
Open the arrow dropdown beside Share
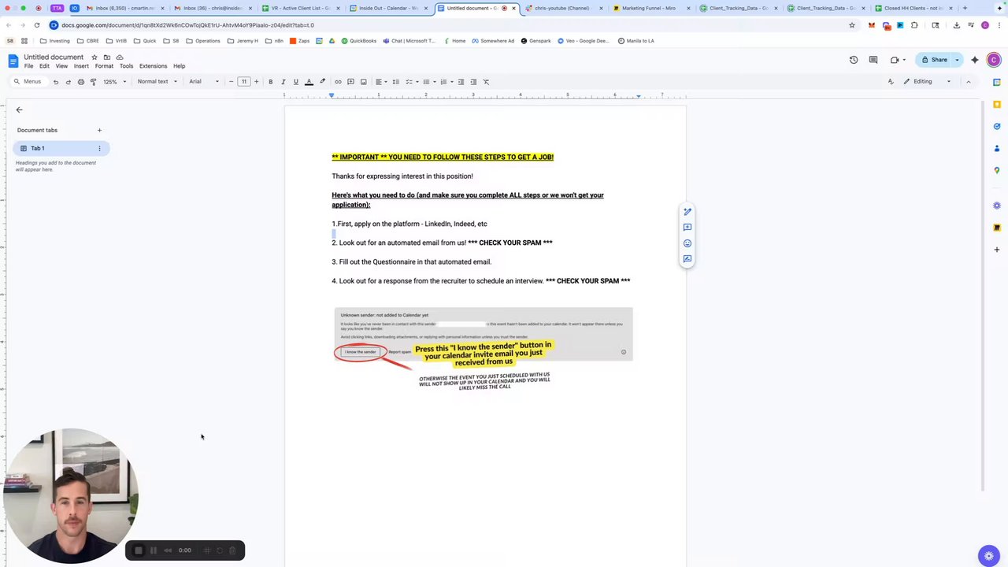tap(958, 60)
